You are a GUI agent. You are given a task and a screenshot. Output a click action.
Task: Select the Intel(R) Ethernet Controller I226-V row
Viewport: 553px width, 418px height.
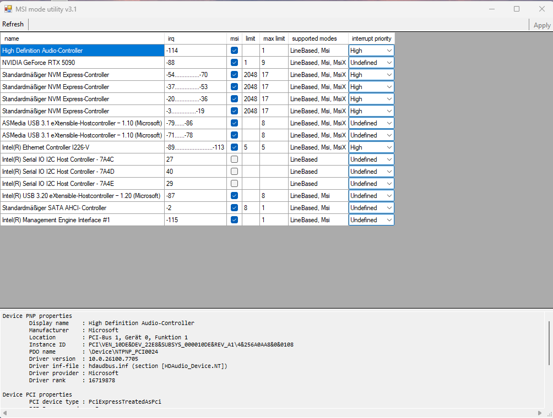(82, 147)
